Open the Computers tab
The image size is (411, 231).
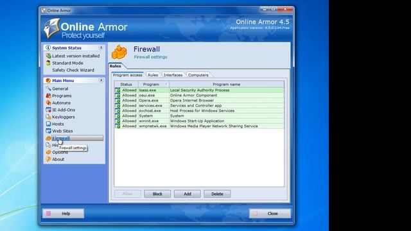coord(198,75)
